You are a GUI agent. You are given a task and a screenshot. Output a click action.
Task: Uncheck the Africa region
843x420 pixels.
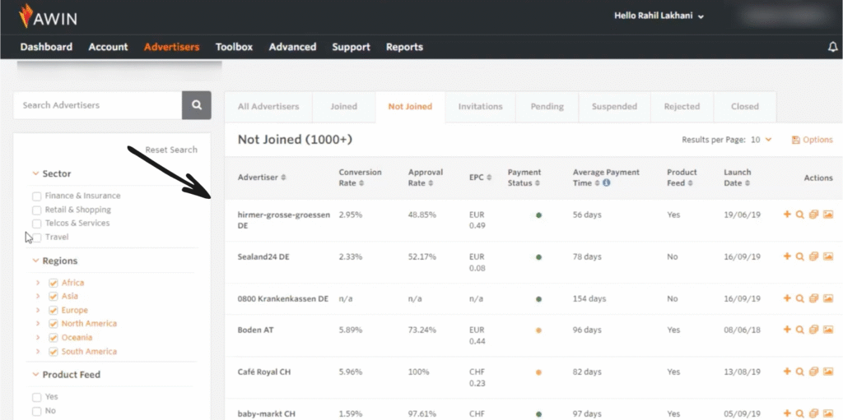(x=54, y=283)
